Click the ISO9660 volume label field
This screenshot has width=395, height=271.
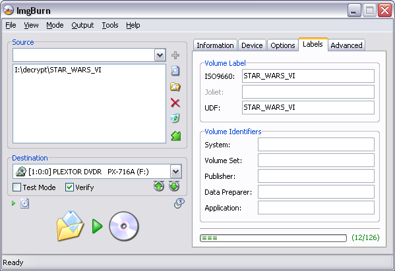coord(308,76)
